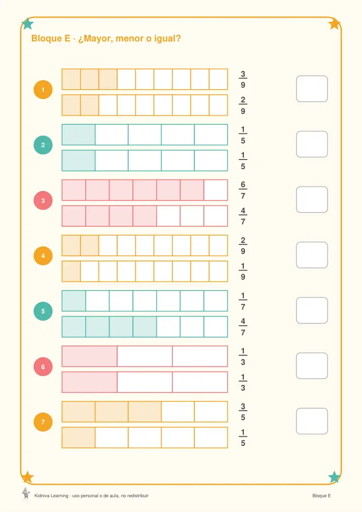Select the answer box for exercise 2
This screenshot has height=512, width=362.
coord(312,144)
